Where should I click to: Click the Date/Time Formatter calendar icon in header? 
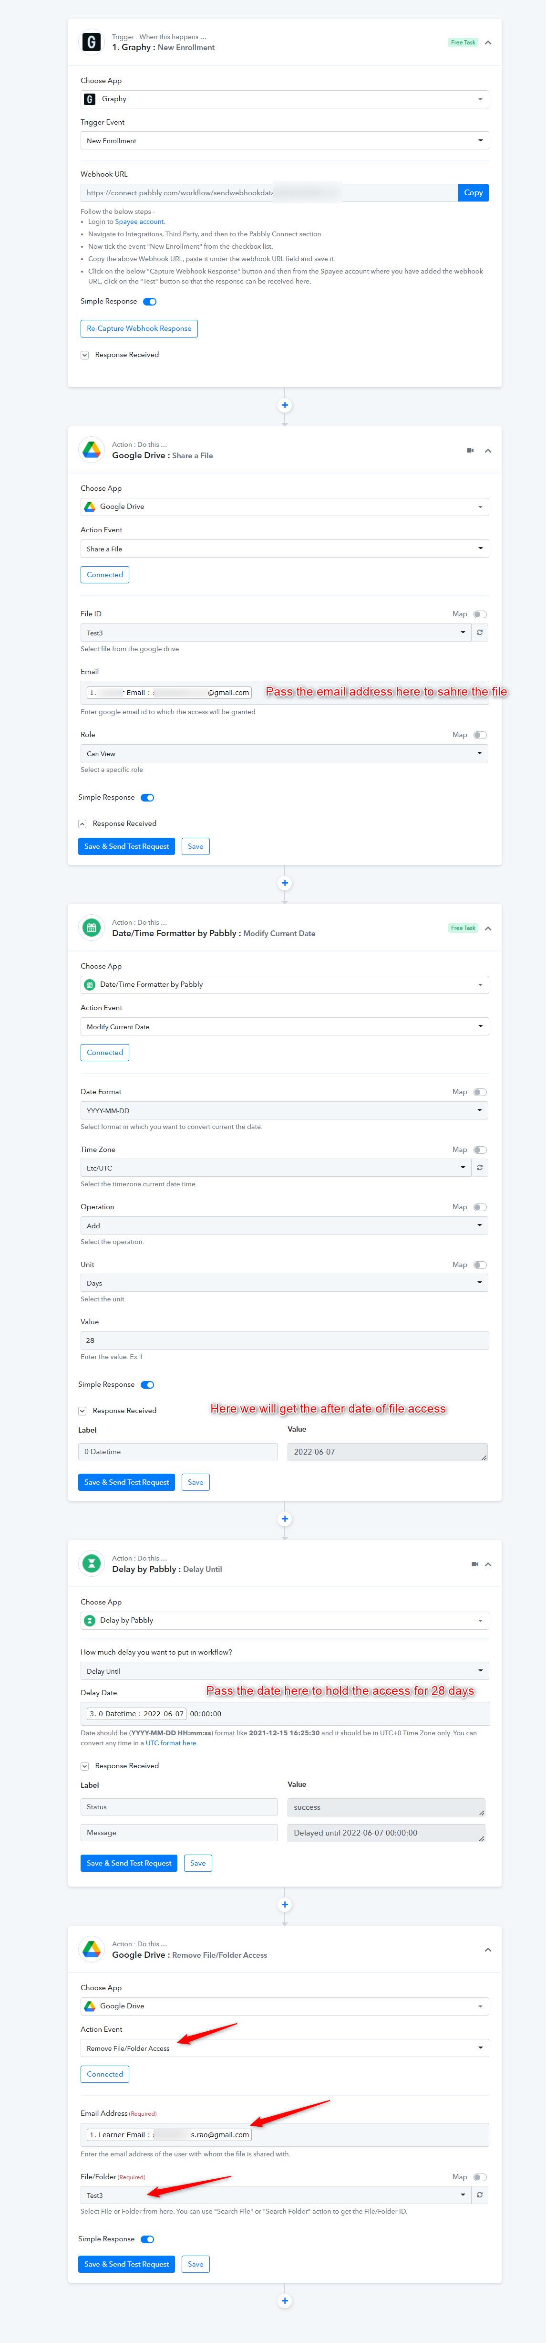(92, 927)
